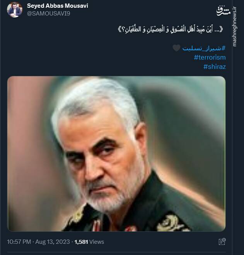244x255 pixels.
Task: Follow the #terrorism hashtag
Action: (210, 57)
